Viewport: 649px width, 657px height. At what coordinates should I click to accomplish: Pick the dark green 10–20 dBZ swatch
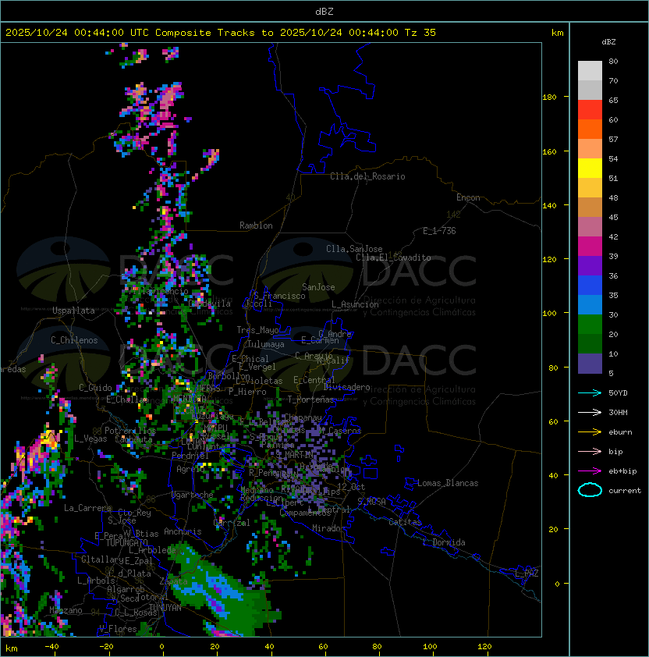590,343
